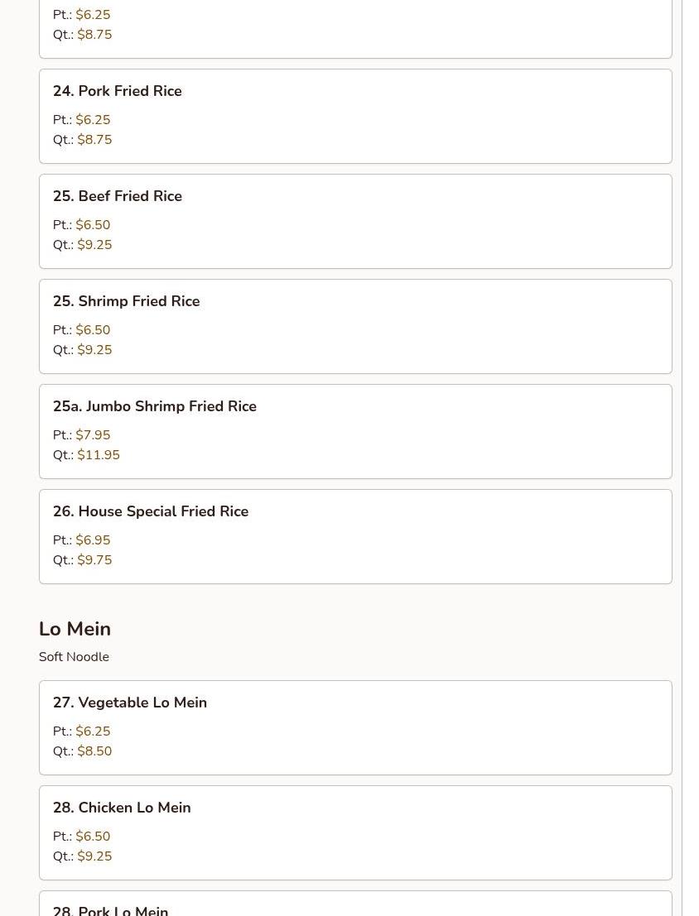Click Beef Fried Rice quart price
The width and height of the screenshot is (699, 916).
click(94, 245)
